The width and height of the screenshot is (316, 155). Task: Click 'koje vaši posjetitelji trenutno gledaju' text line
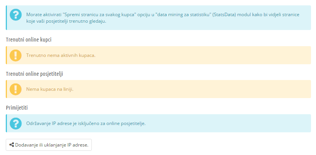point(66,21)
